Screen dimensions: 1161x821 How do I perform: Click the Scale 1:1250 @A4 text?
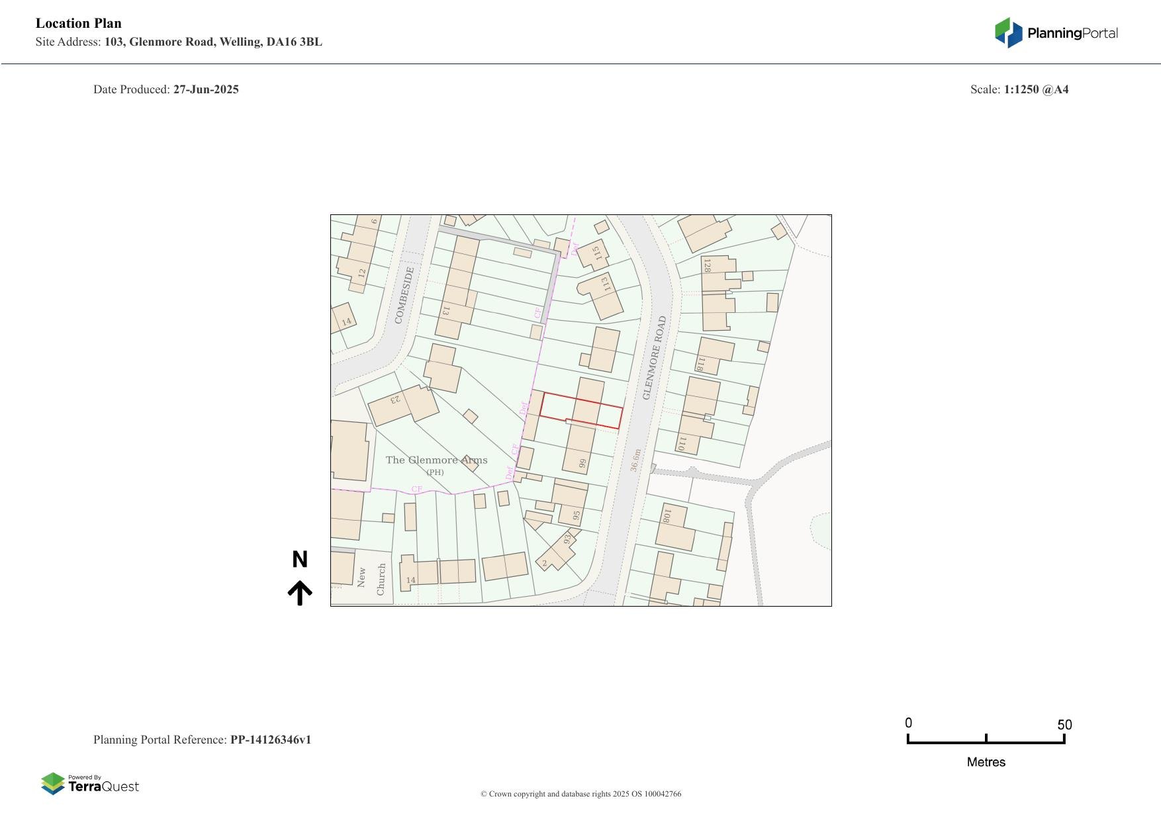pyautogui.click(x=1019, y=89)
